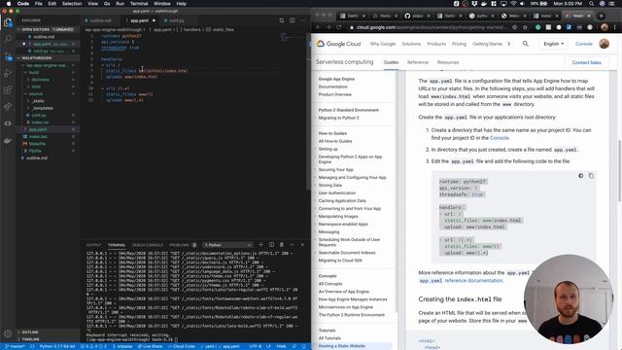Switch to the Debug Console panel tab
The width and height of the screenshot is (622, 350).
(x=148, y=245)
